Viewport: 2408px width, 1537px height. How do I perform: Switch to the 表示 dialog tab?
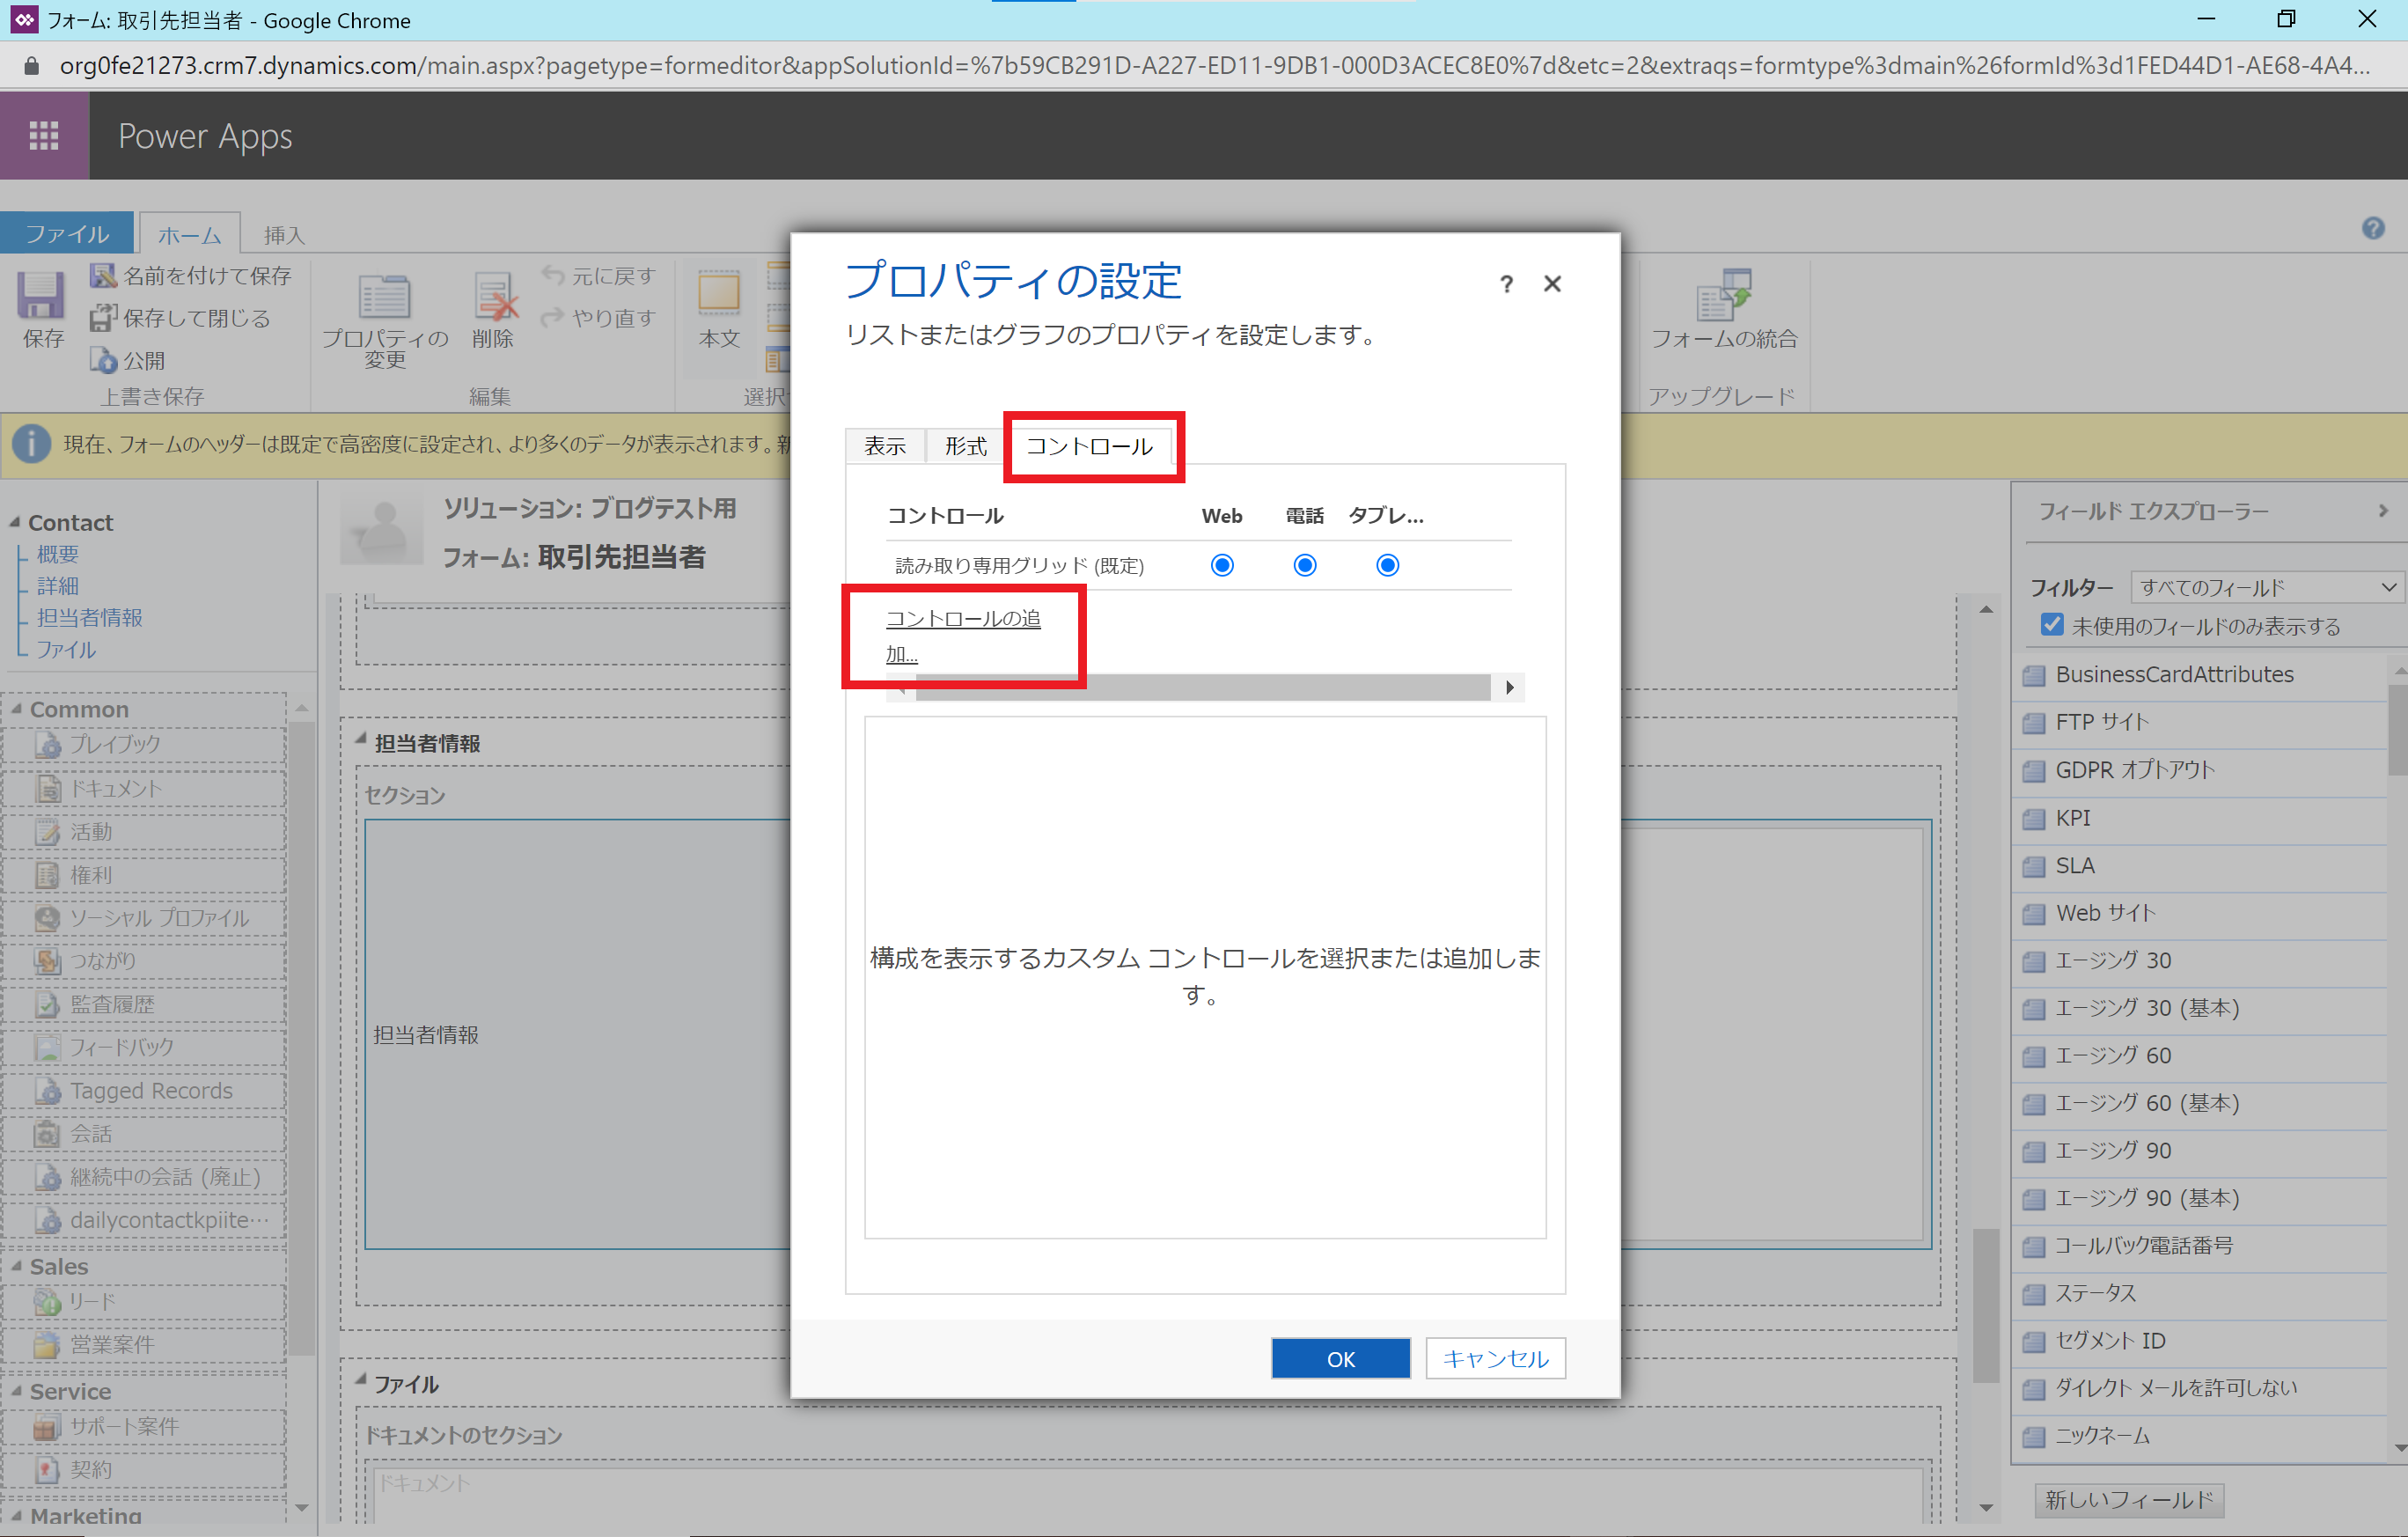[x=885, y=446]
